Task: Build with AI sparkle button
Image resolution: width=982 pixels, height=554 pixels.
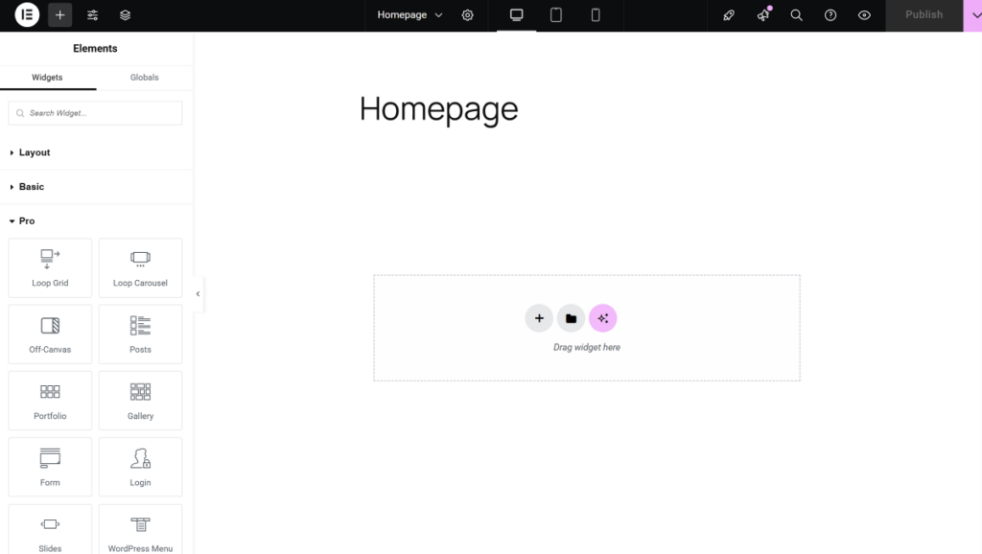Action: pos(603,318)
